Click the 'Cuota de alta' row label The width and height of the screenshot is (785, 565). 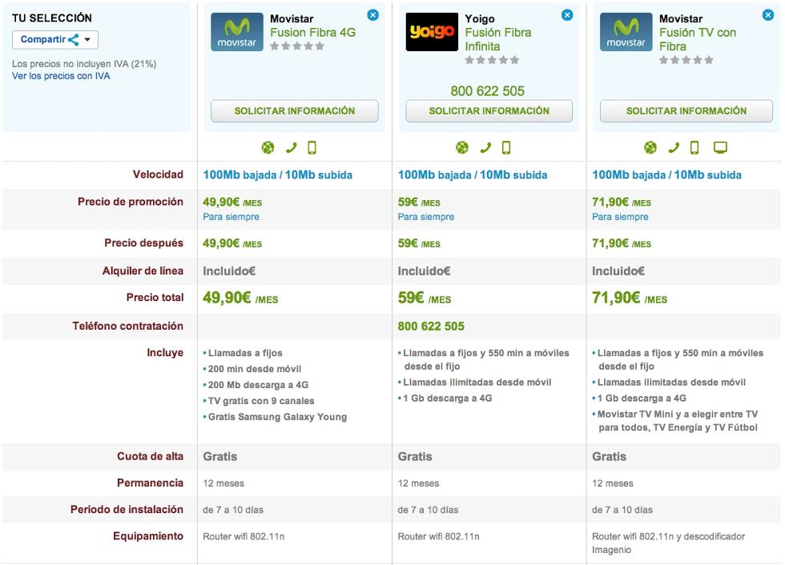pos(151,456)
